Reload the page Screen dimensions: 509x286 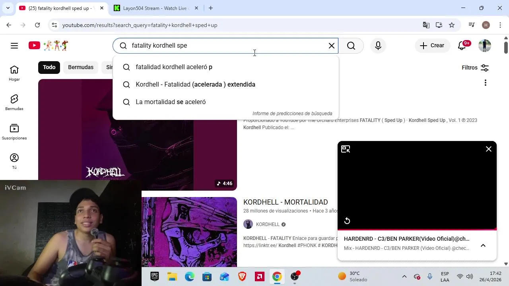pos(37,25)
